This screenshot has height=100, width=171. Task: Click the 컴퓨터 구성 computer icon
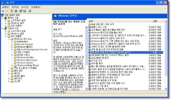click(6, 18)
